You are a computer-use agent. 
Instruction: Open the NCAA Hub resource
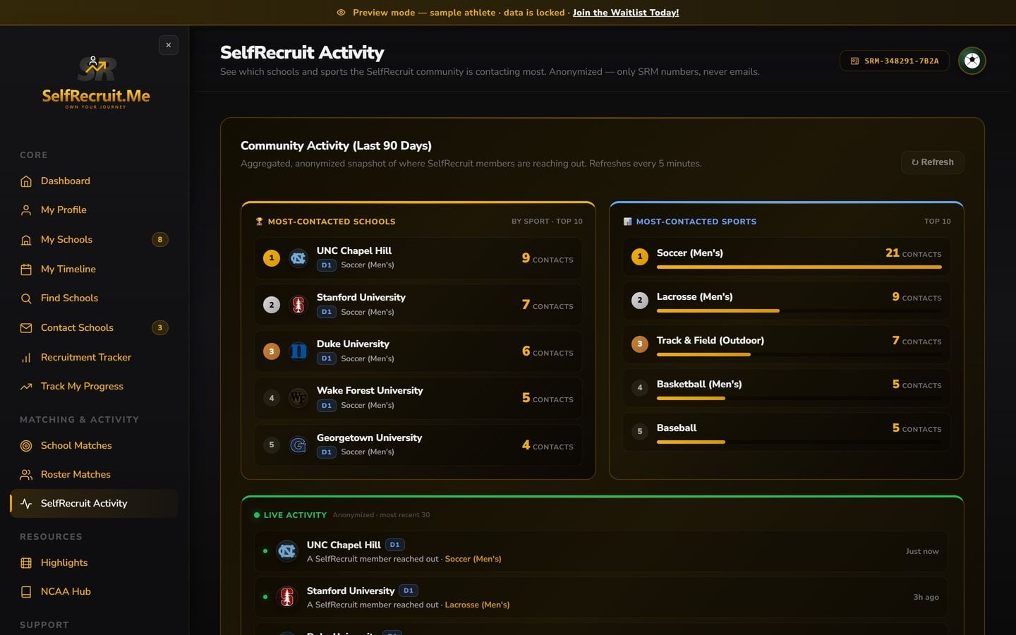click(94, 592)
